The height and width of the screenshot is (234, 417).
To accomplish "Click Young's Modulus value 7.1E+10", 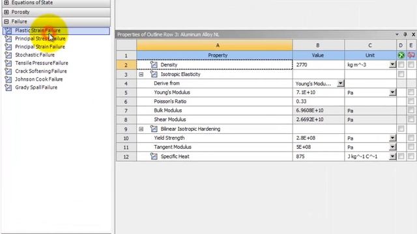I will 319,92.
